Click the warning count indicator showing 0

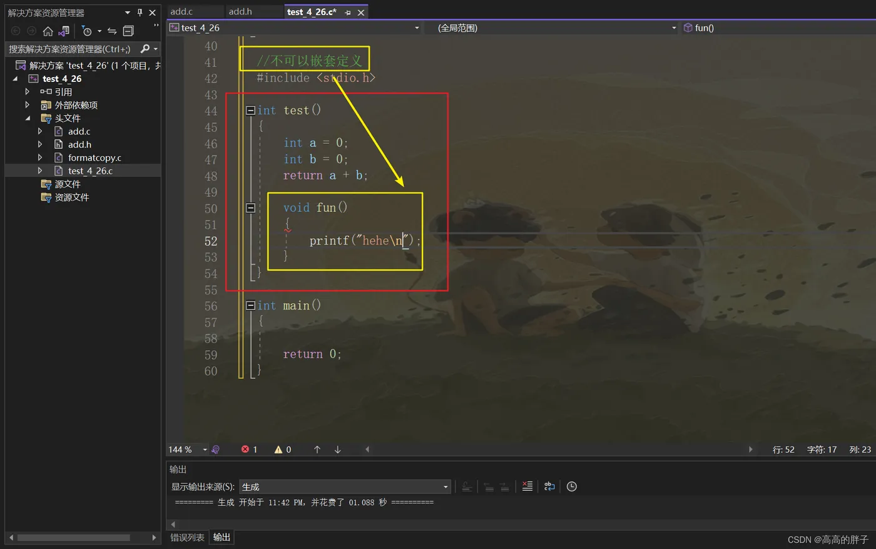point(283,450)
